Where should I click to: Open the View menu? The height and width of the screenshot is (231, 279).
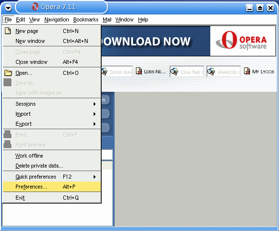coord(34,19)
